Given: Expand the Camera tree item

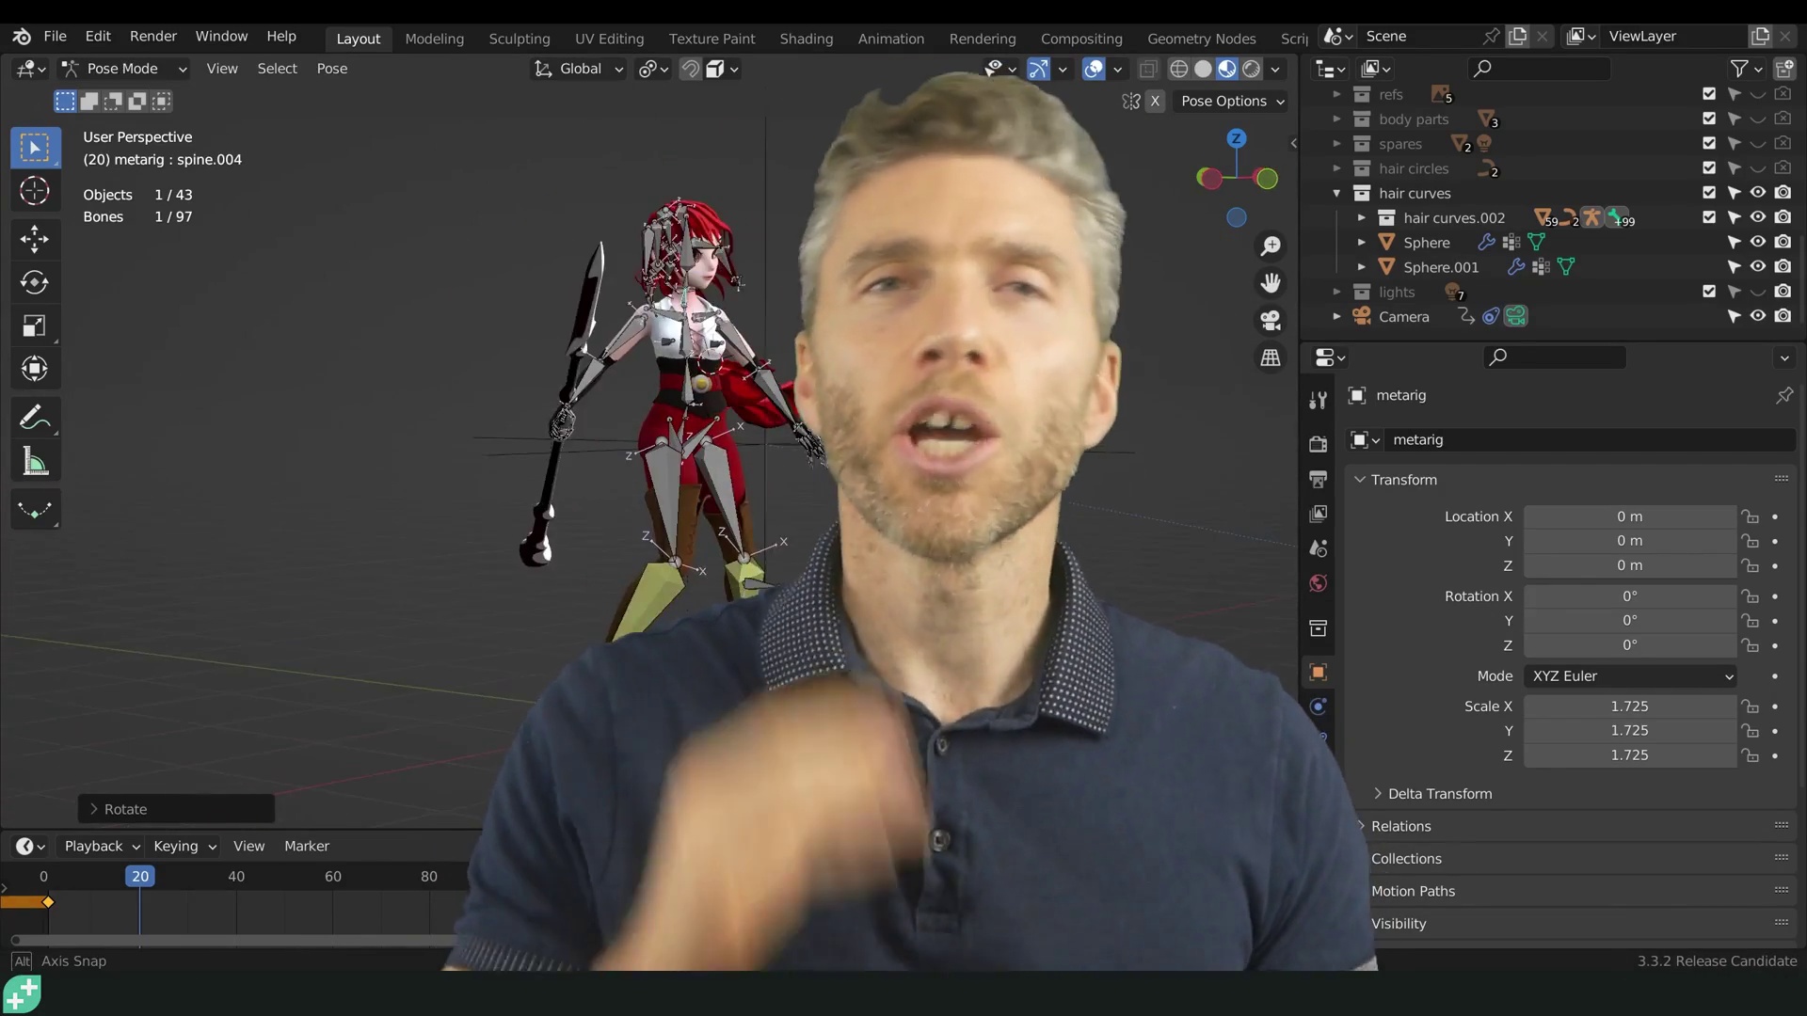Looking at the screenshot, I should coord(1336,316).
